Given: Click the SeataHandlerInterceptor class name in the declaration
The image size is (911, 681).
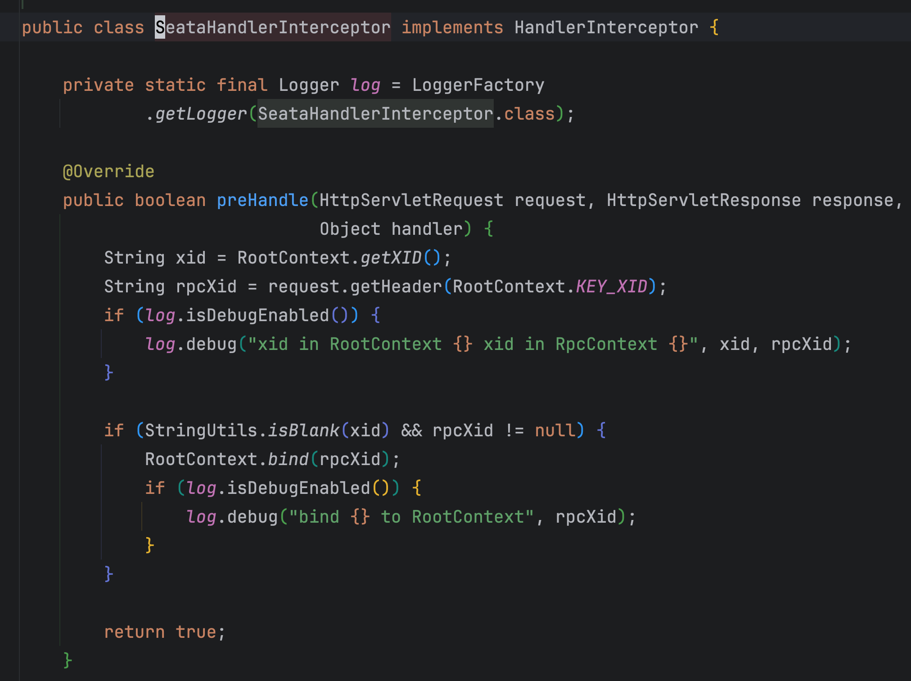Looking at the screenshot, I should pos(273,27).
